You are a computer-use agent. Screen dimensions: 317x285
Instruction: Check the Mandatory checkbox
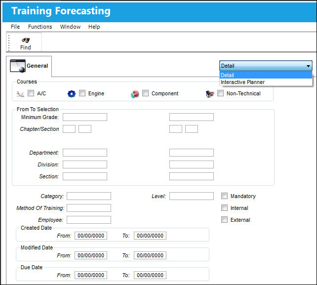click(x=224, y=196)
